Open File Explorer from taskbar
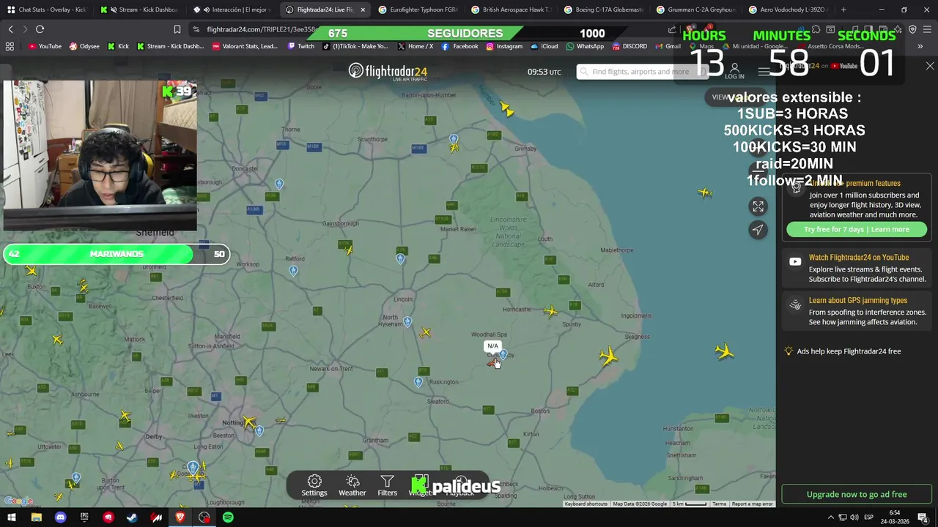 [x=36, y=517]
